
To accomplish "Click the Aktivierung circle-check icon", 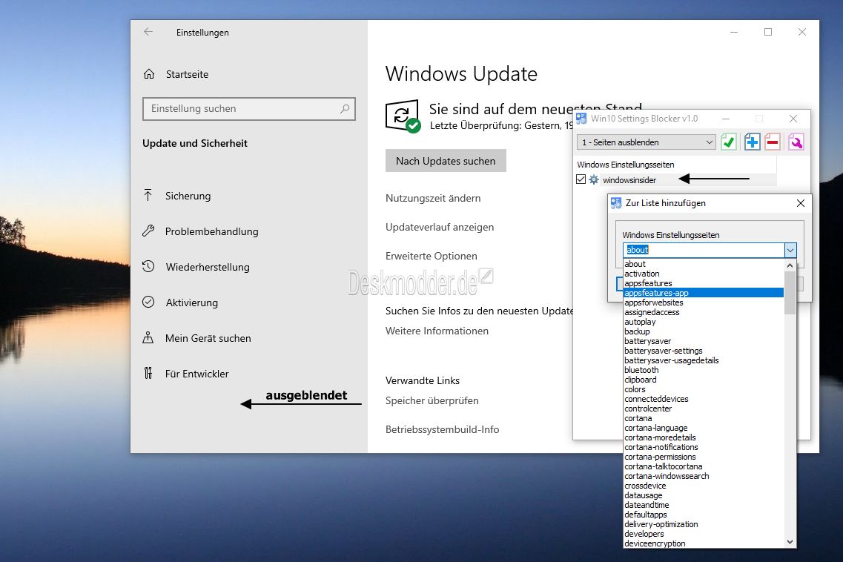I will coord(148,303).
